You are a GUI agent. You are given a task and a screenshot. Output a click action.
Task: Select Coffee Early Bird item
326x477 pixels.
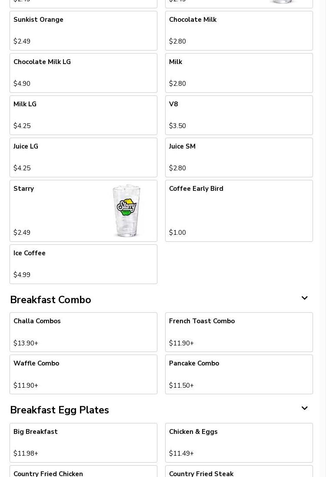[x=239, y=211]
